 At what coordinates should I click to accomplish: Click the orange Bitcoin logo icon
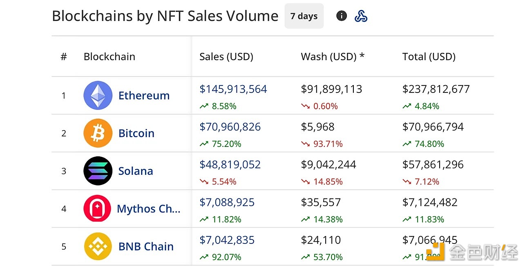[98, 133]
